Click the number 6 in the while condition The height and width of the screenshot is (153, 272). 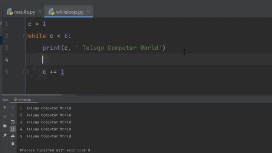coord(66,36)
